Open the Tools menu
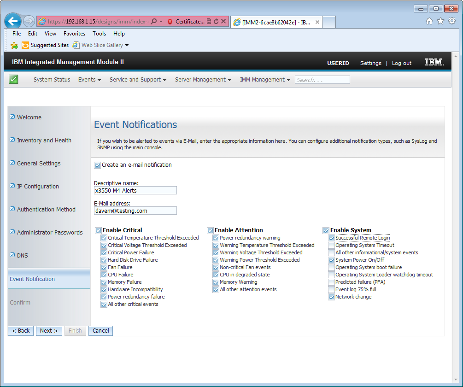This screenshot has height=387, width=463. pyautogui.click(x=99, y=33)
